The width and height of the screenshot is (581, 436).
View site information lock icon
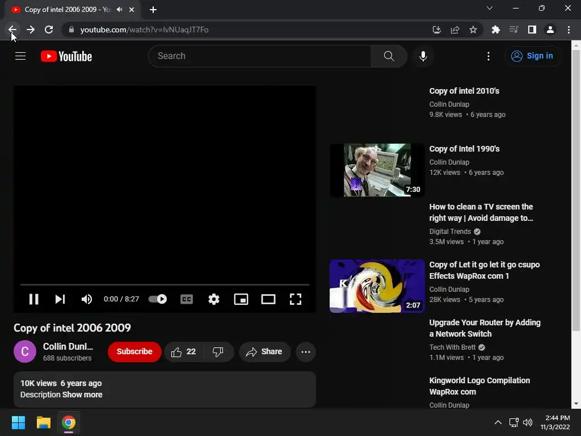[71, 30]
